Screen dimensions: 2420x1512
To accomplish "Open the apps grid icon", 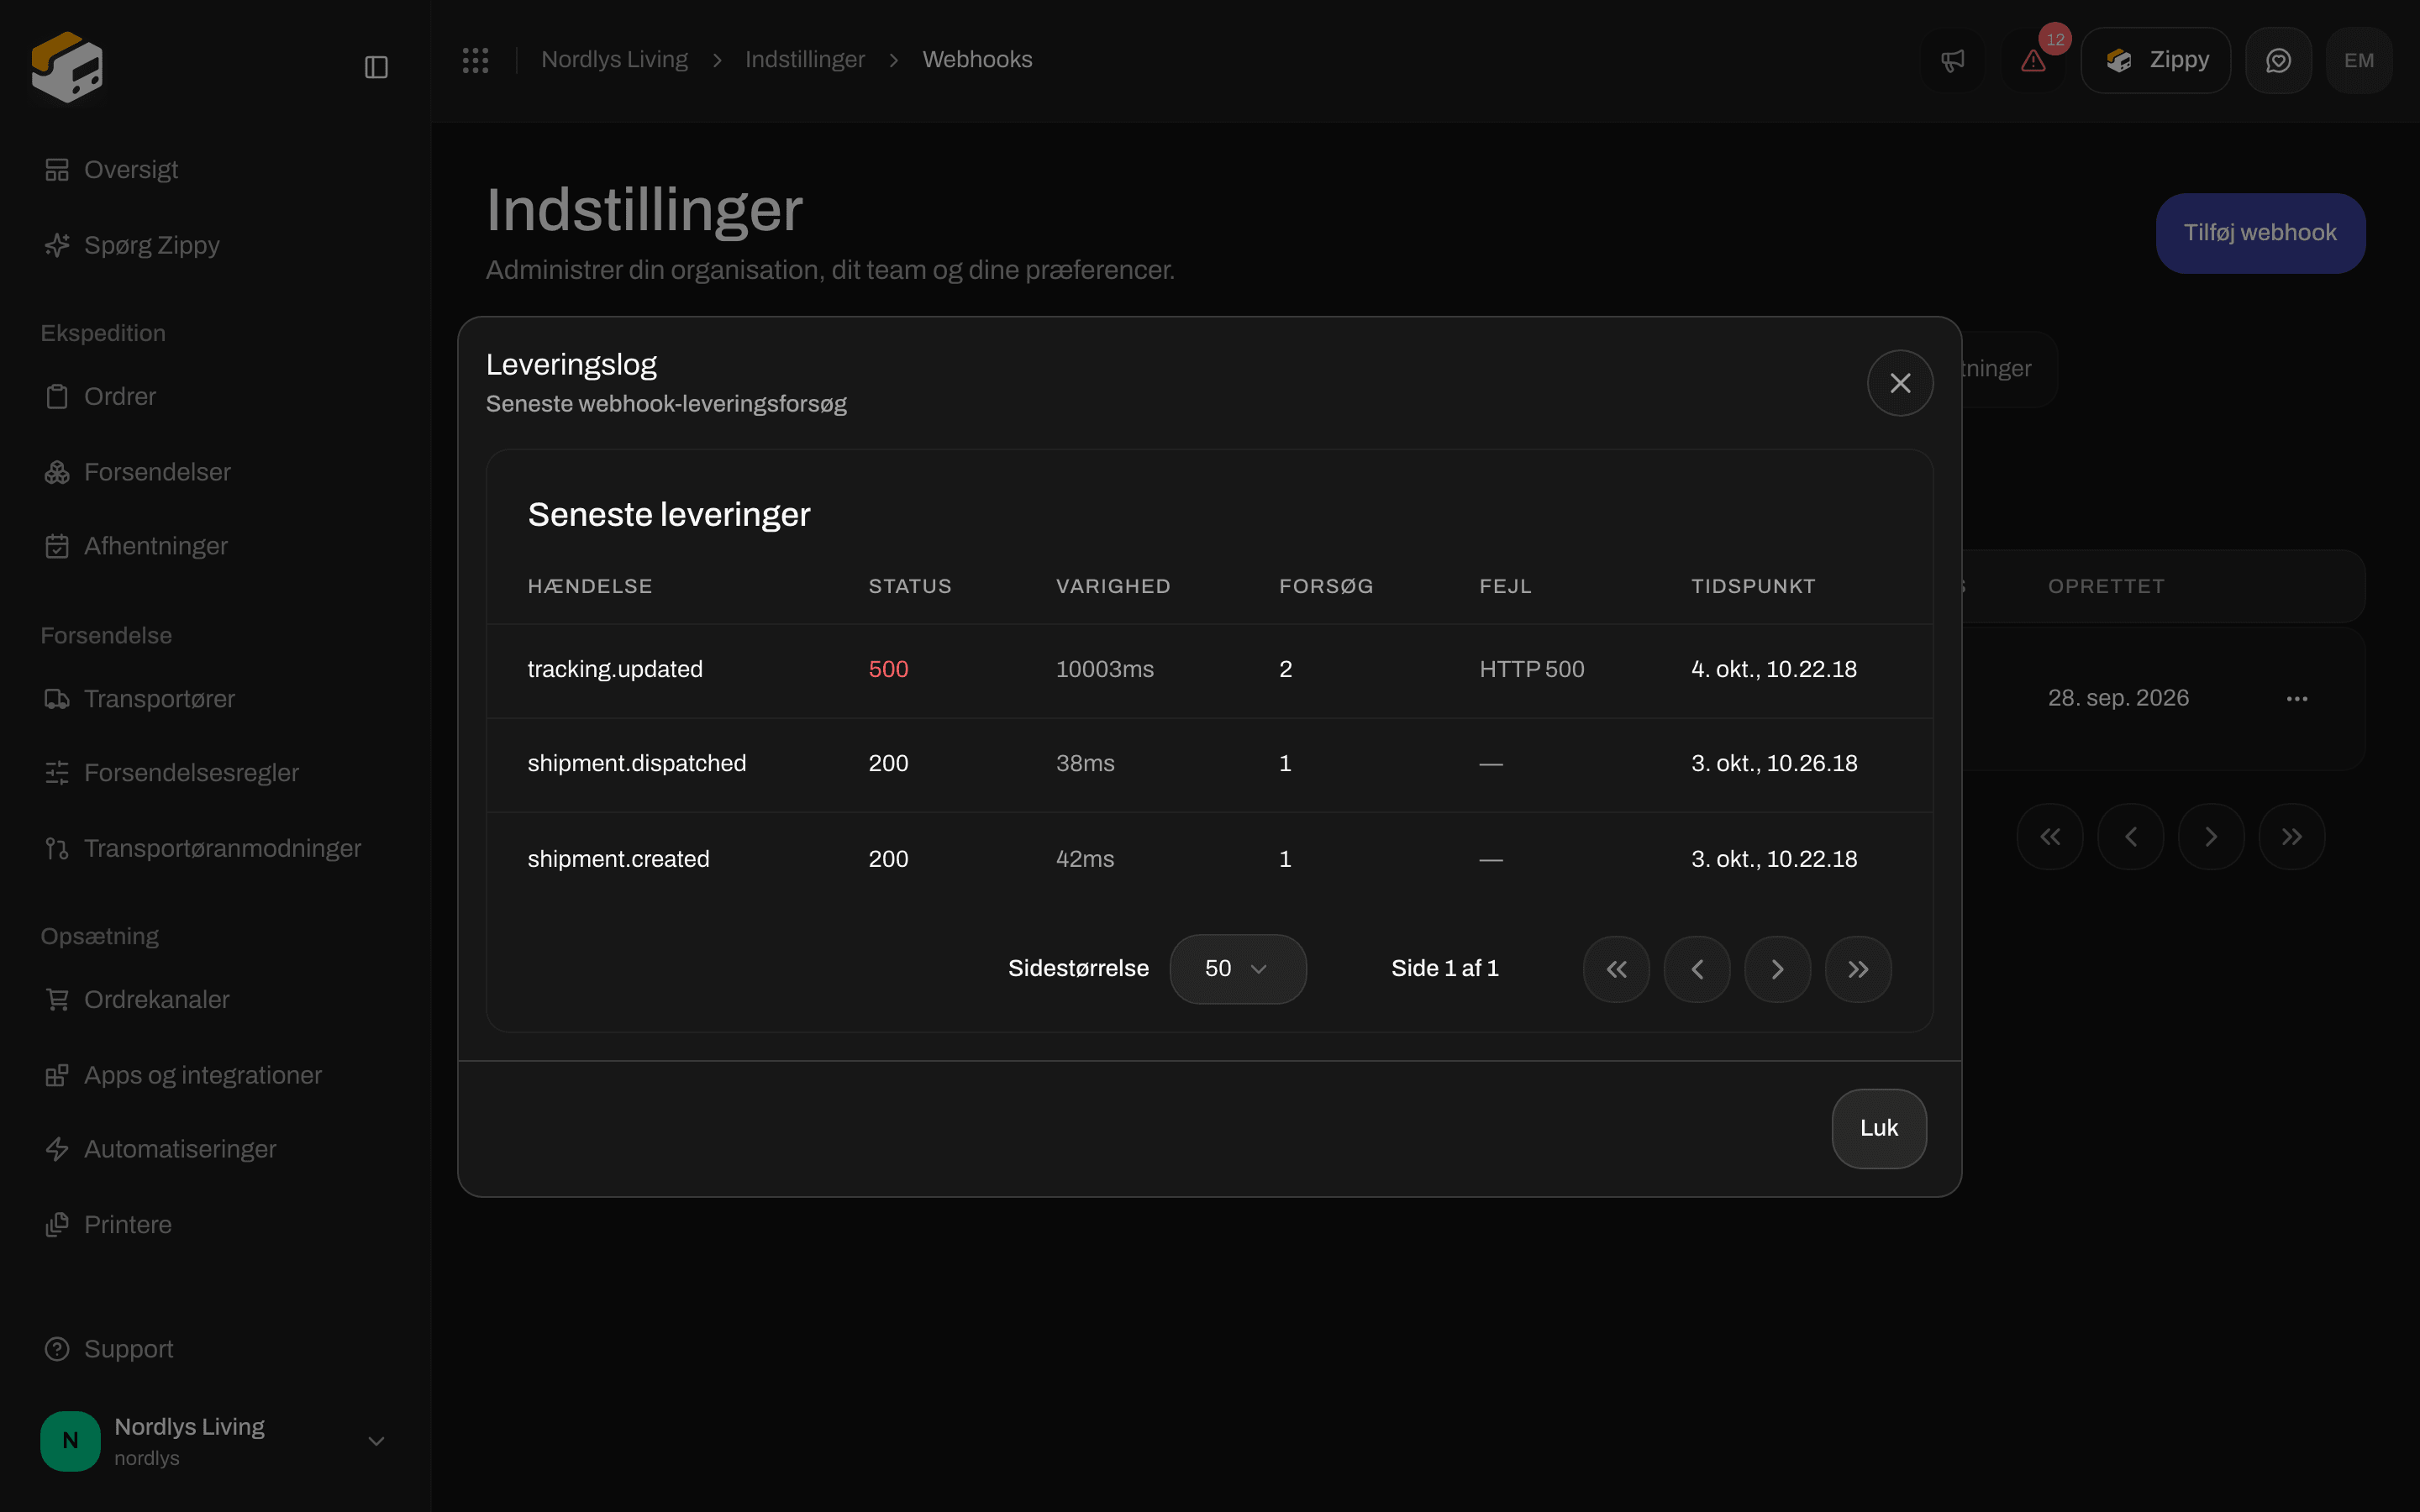I will pos(475,60).
